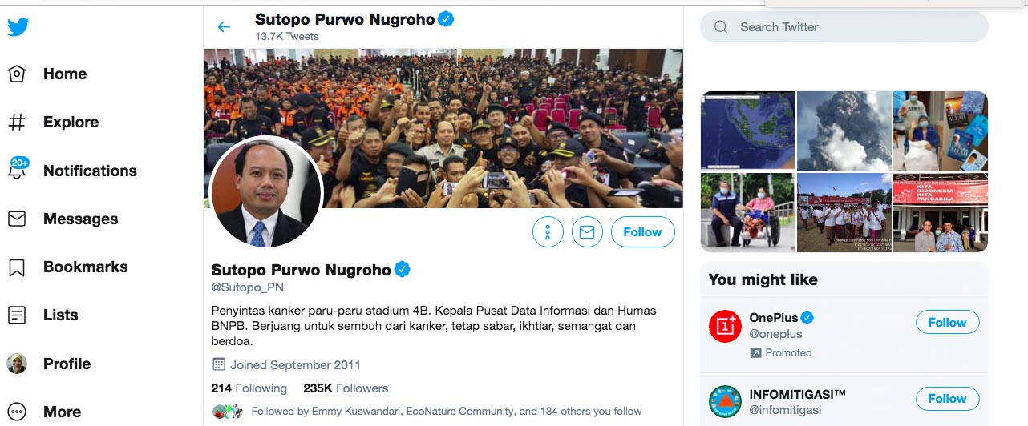This screenshot has height=426, width=1028.
Task: Open the volcanic eruption photo thumbnail
Action: 844,131
